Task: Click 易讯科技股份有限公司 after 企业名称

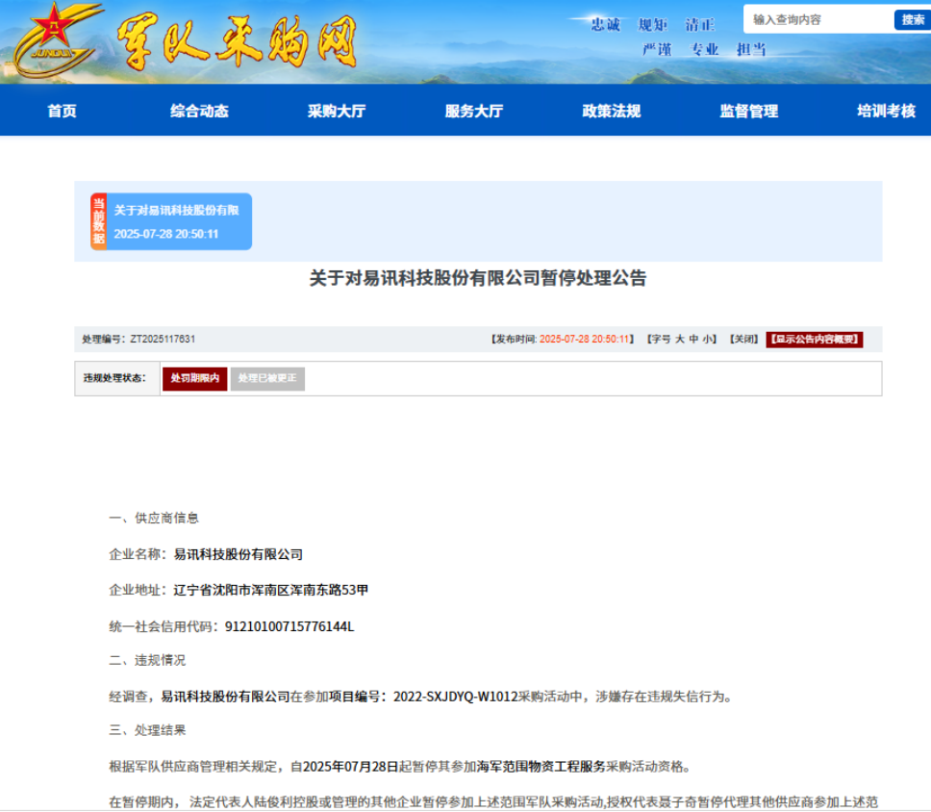Action: (239, 554)
